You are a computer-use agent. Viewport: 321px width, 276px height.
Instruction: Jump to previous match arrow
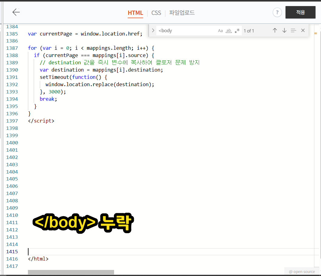(x=275, y=31)
